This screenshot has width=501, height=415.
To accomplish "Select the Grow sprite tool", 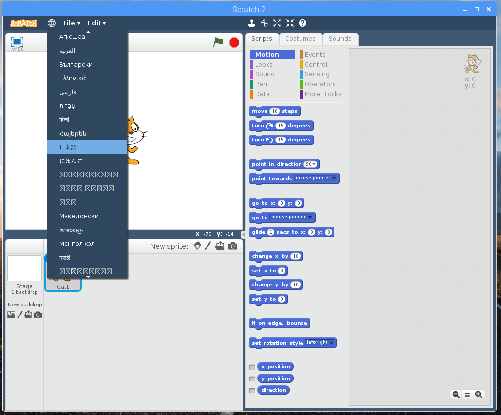I will [277, 23].
